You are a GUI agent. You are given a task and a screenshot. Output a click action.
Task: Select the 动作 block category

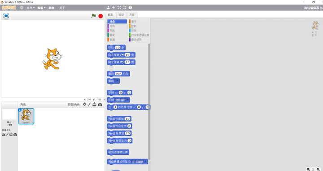pos(117,22)
